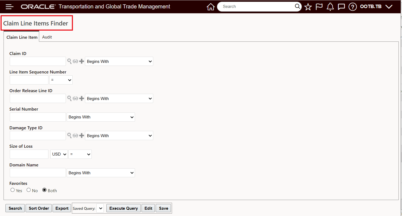Click inside the Domain Name input field
Image resolution: width=402 pixels, height=216 pixels.
(x=38, y=173)
